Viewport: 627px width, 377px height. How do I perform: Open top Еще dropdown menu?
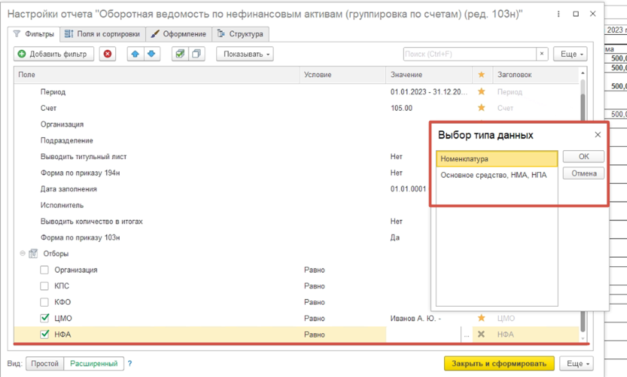(x=570, y=54)
